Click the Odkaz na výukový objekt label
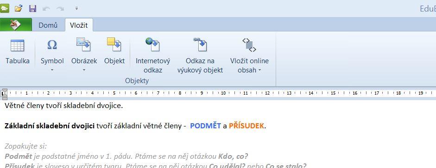The image size is (436, 168). pyautogui.click(x=200, y=66)
